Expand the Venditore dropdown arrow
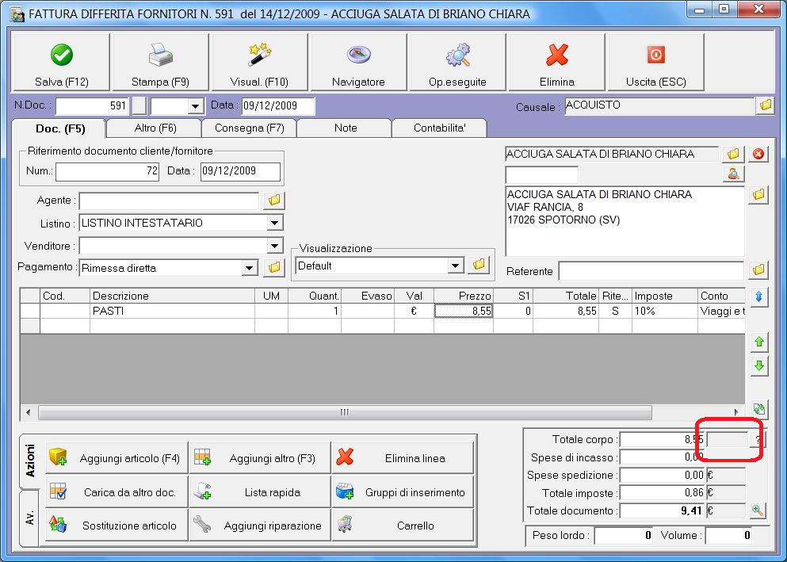The width and height of the screenshot is (787, 562). coord(274,246)
